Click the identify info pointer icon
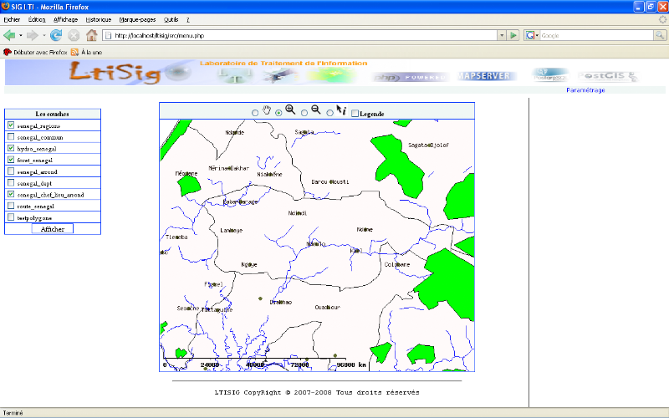This screenshot has height=418, width=669. tap(341, 110)
